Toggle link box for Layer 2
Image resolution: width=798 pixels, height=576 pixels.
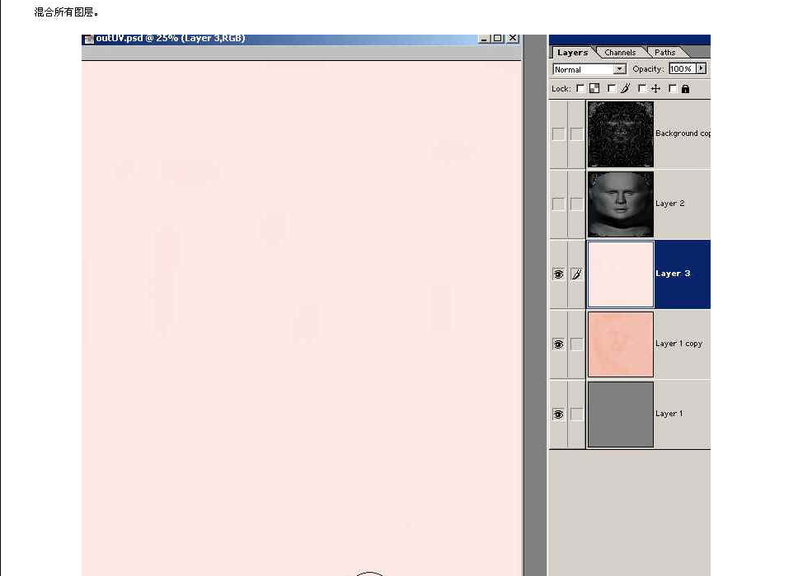[576, 204]
